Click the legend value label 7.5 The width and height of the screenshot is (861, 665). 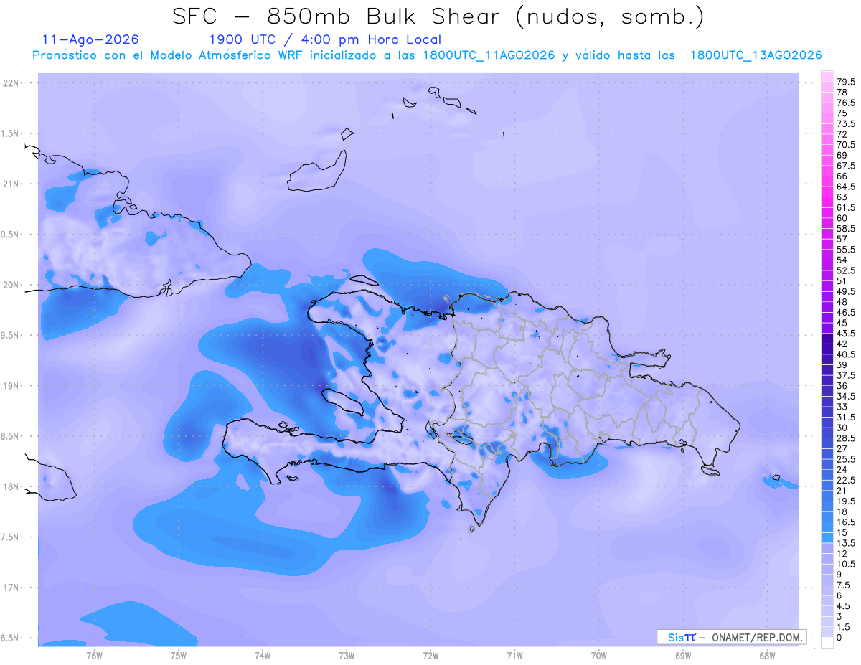(x=844, y=585)
